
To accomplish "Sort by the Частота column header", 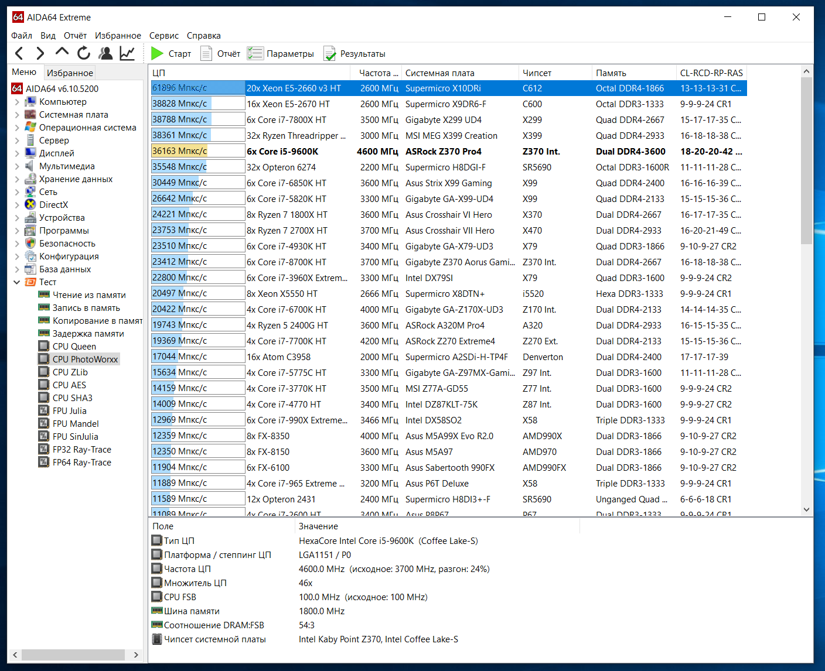I will coord(376,73).
